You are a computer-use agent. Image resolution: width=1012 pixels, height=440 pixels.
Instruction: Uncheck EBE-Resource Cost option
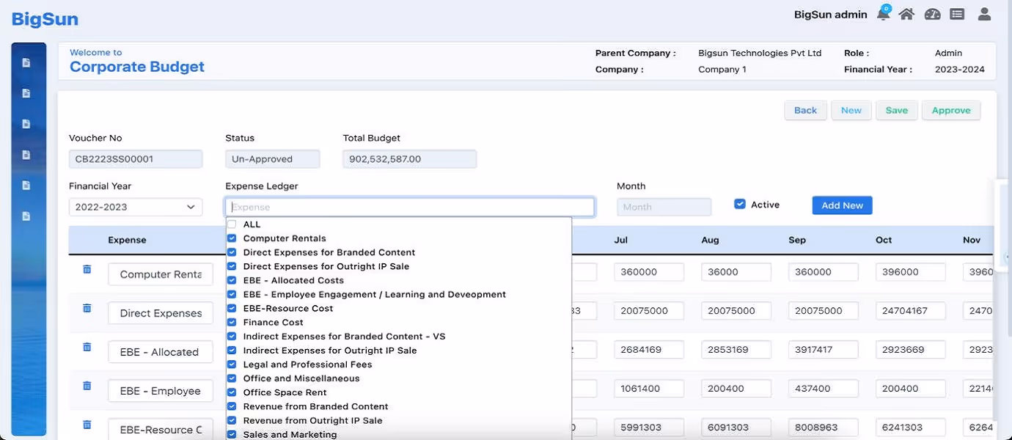coord(232,308)
